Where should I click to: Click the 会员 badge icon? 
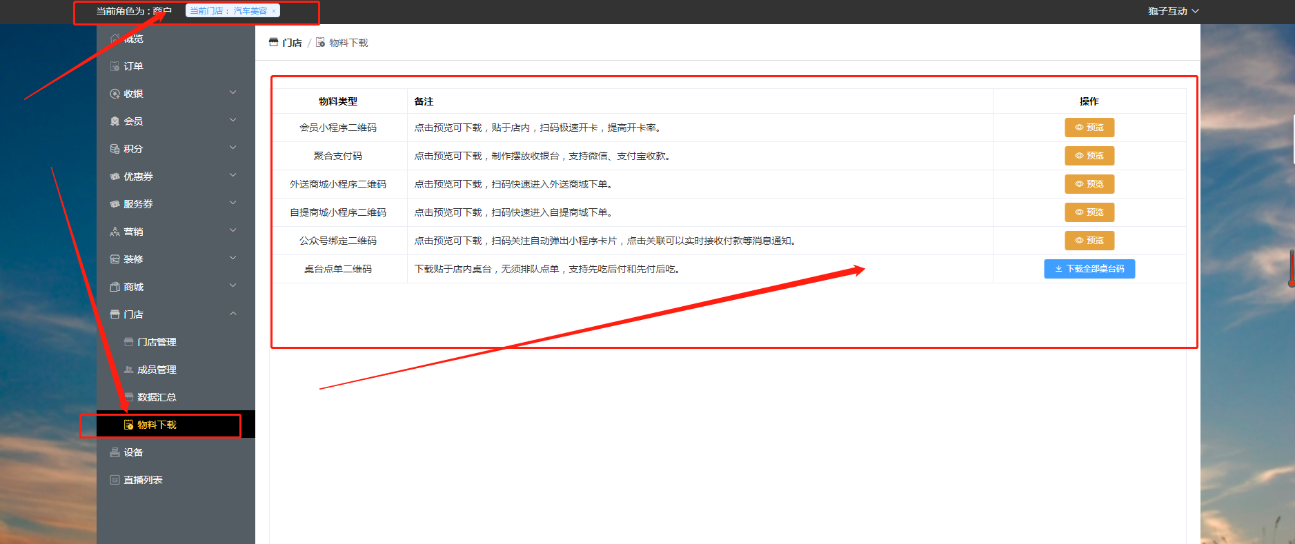coord(115,121)
